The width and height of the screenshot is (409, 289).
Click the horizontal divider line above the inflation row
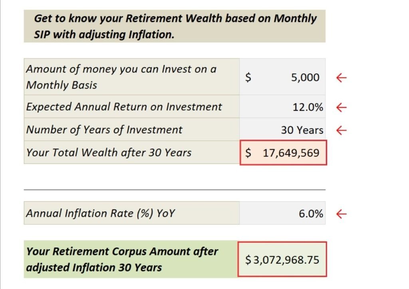[x=175, y=190]
